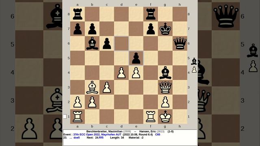Select the white bishop on b3

92,88
